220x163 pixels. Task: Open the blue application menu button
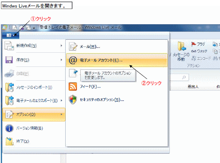coord(10,36)
